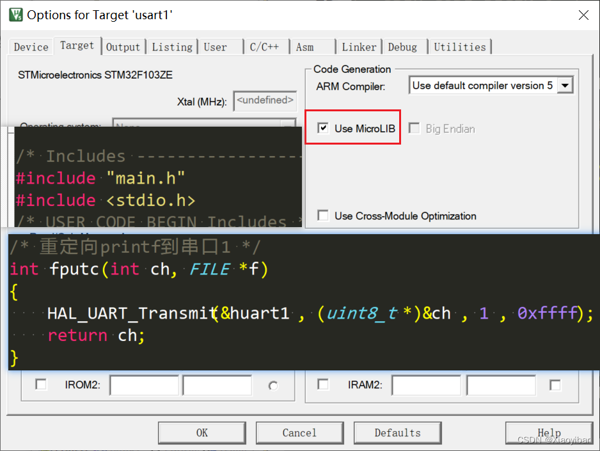Click the 'int fputc(int ch, FILE *f)' line

coord(139,269)
